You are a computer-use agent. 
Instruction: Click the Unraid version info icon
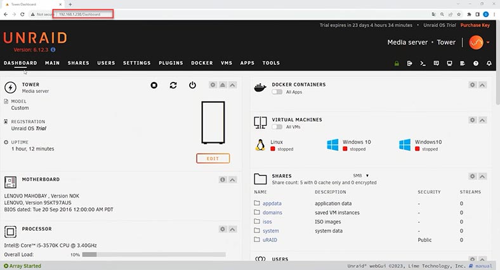(x=53, y=50)
